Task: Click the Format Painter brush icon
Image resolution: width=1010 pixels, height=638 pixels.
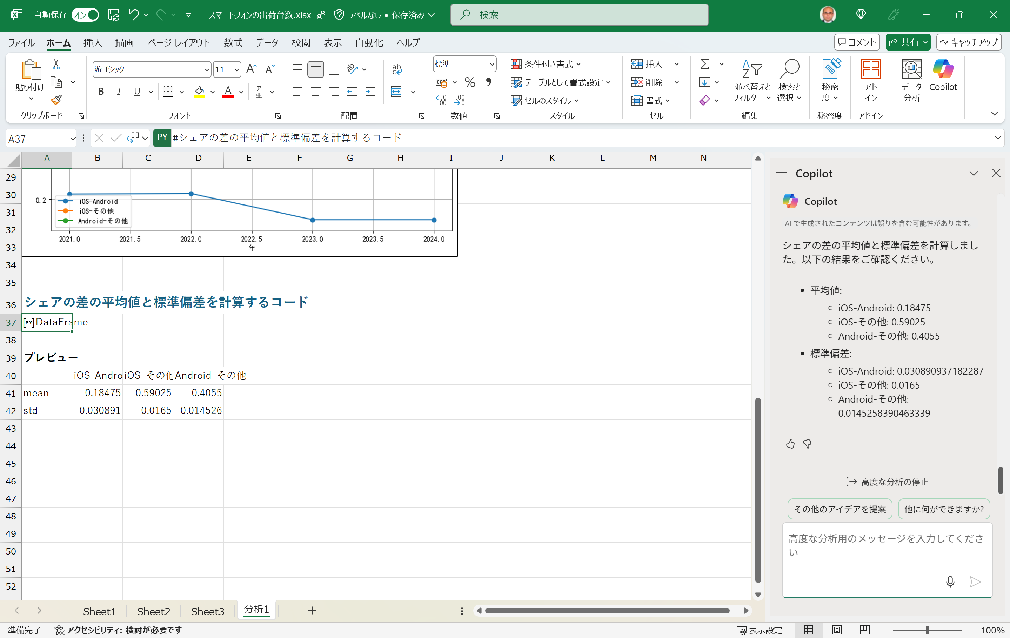Action: [x=56, y=100]
